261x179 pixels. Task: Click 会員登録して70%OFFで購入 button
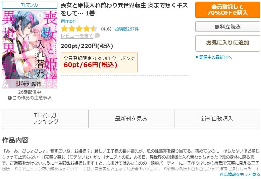pos(227,10)
